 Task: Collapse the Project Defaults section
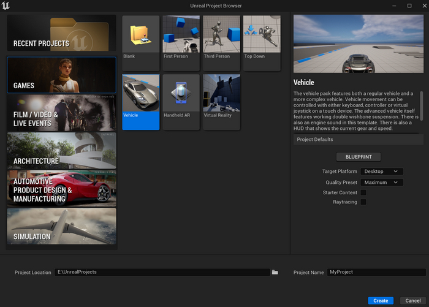358,140
